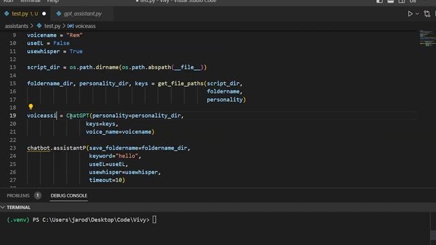Viewport: 436px width, 245px height.
Task: Open the Run menu
Action: coord(8,1)
